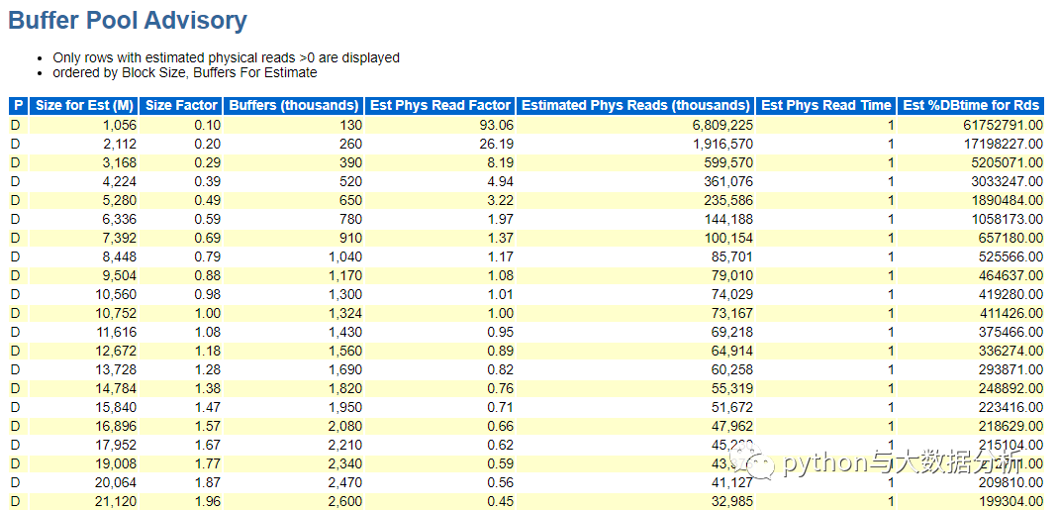Click DBtime value 5205071.00
The height and width of the screenshot is (511, 1057).
(x=1009, y=162)
